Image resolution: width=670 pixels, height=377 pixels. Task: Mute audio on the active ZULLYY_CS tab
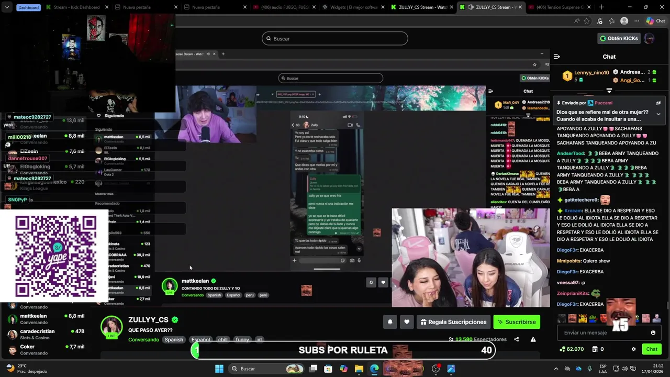coord(471,7)
